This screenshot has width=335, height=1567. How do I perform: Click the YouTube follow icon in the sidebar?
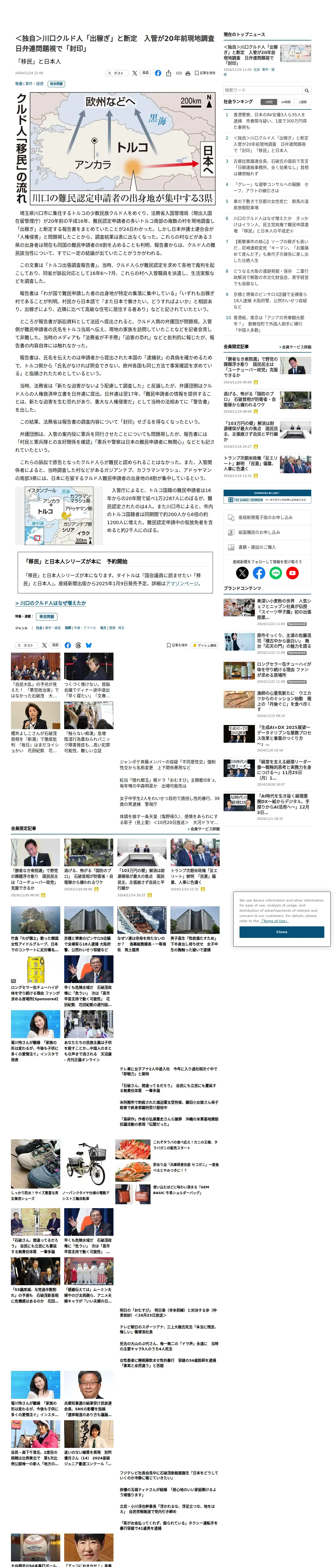pos(292,573)
